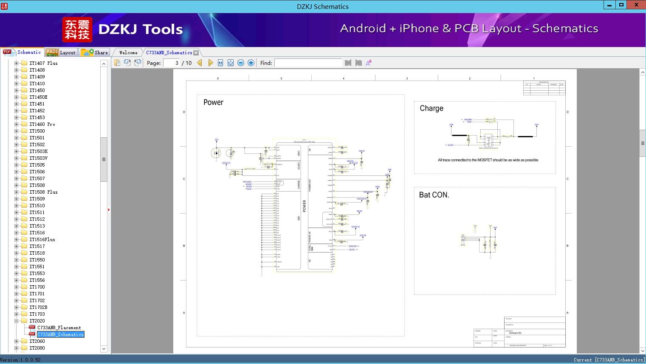Open the C733ANB_Placement PDF file
Viewport: 646px width, 364px height.
59,328
